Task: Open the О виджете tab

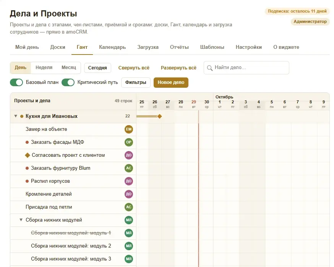Action: 286,47
